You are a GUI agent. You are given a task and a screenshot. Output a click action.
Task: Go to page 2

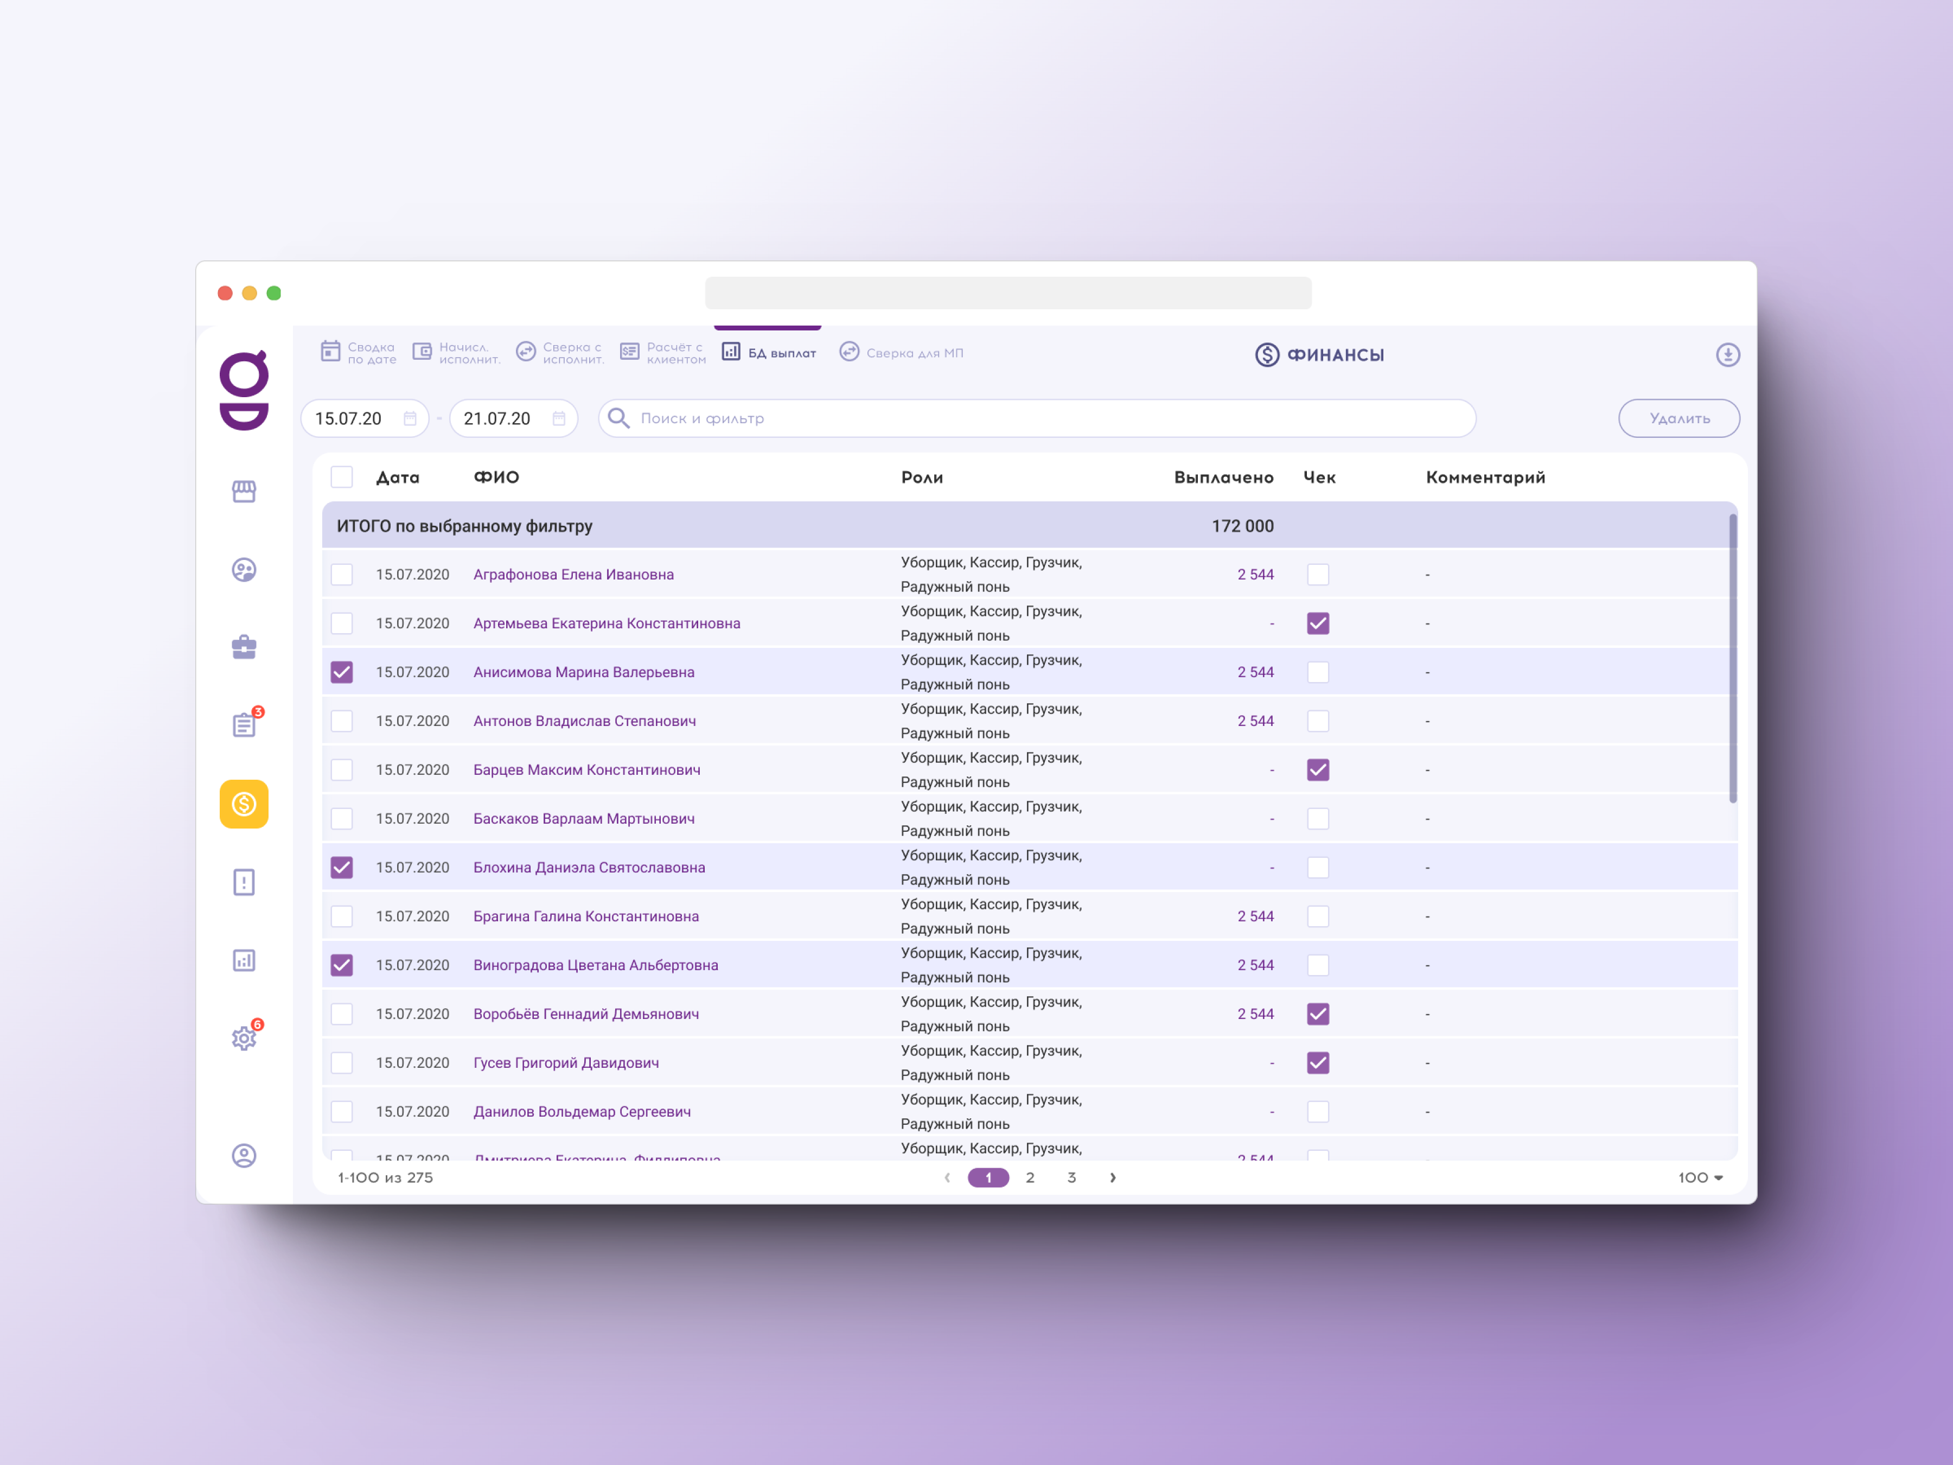[1030, 1177]
